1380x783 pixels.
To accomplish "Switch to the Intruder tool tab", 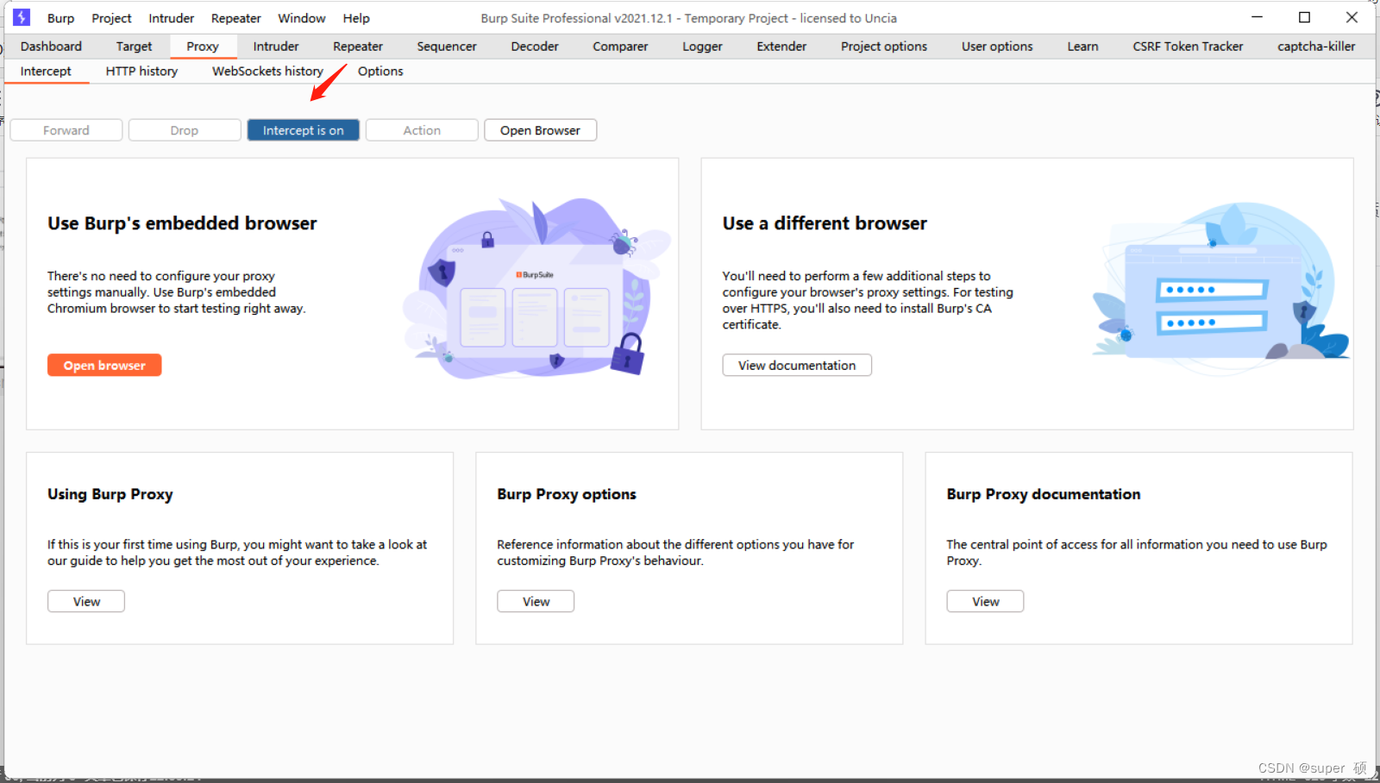I will tap(276, 47).
